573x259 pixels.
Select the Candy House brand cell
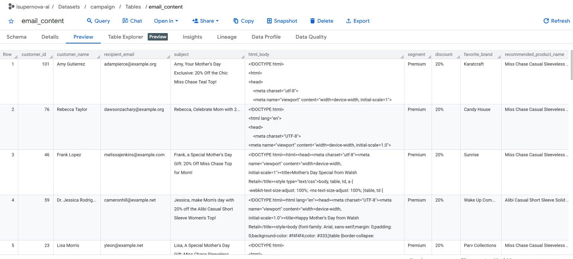481,127
